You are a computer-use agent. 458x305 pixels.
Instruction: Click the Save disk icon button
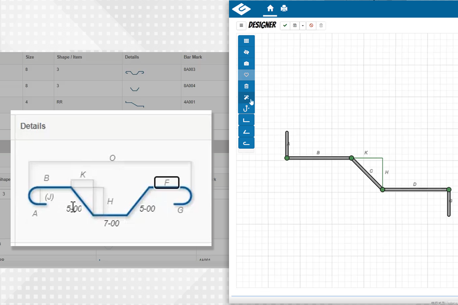coord(295,26)
